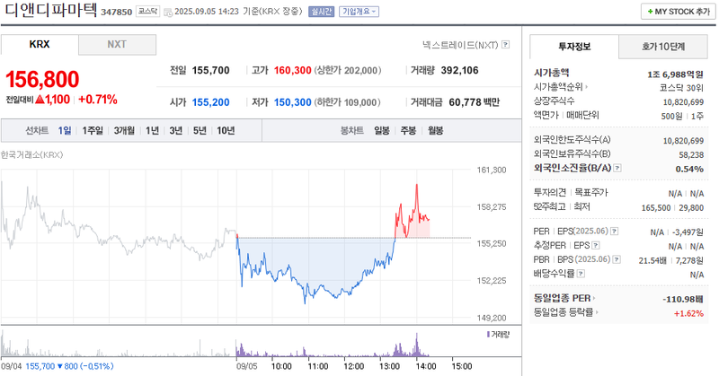Click the 동일업종 PER value -110.98배
The width and height of the screenshot is (719, 376).
683,300
